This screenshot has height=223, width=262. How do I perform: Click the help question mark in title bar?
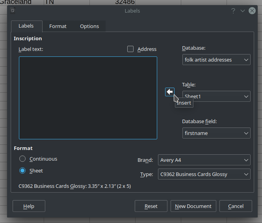(233, 11)
